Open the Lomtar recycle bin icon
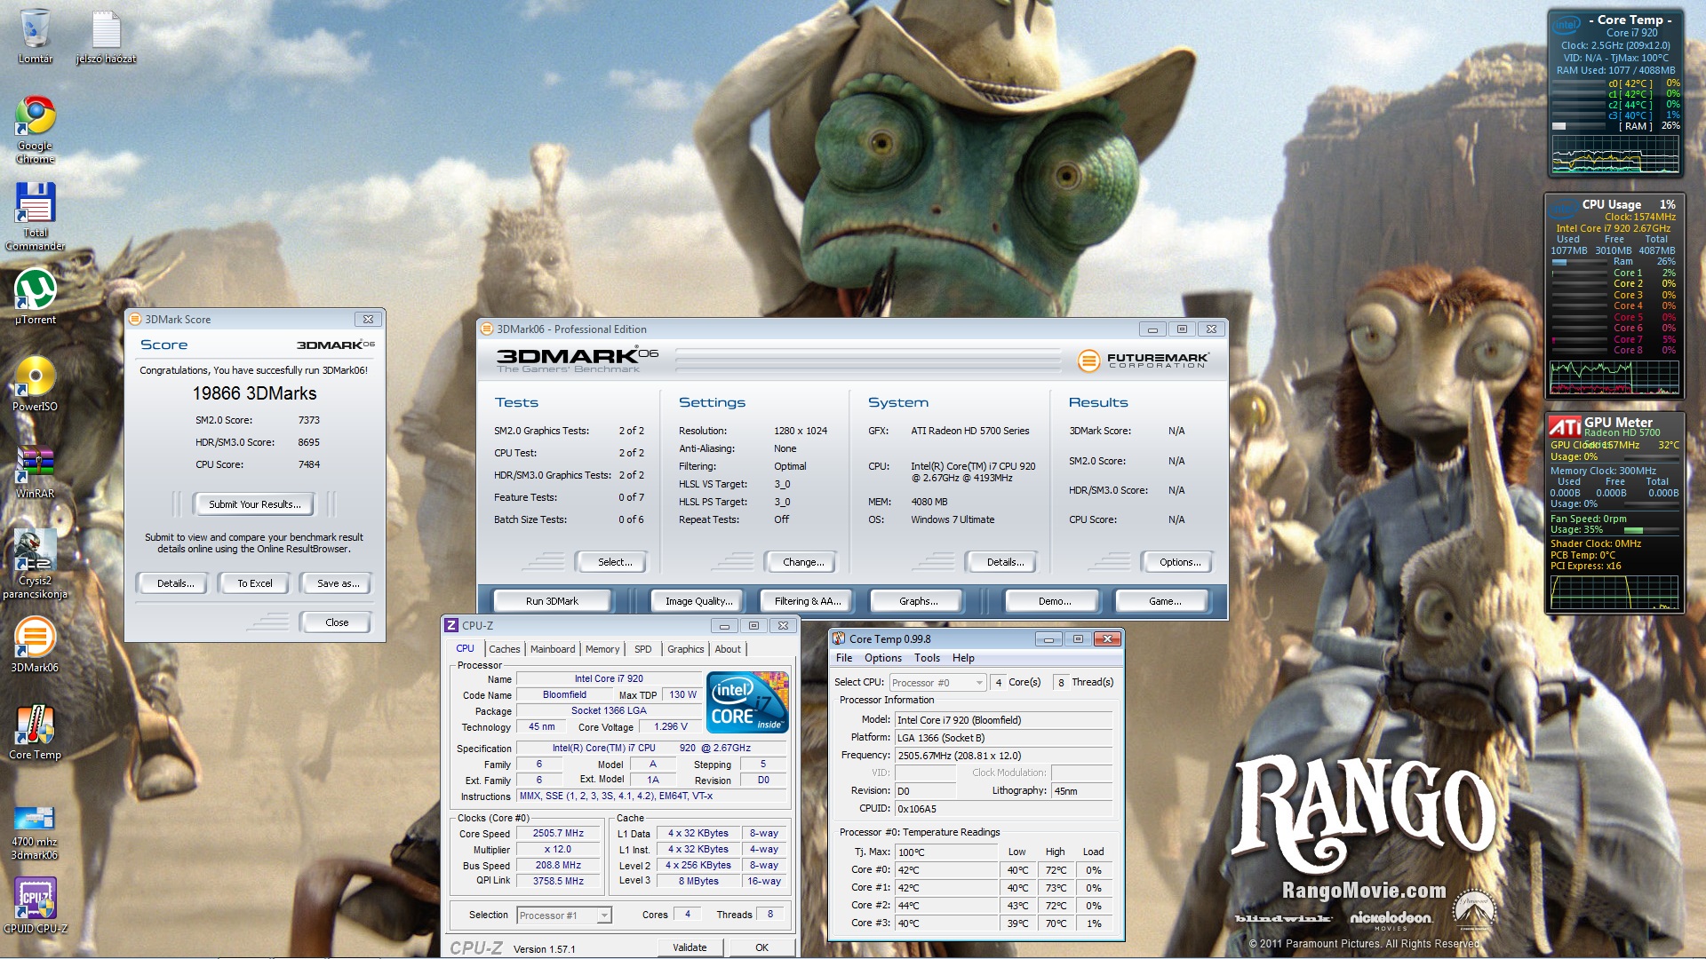Image resolution: width=1706 pixels, height=959 pixels. 36,36
